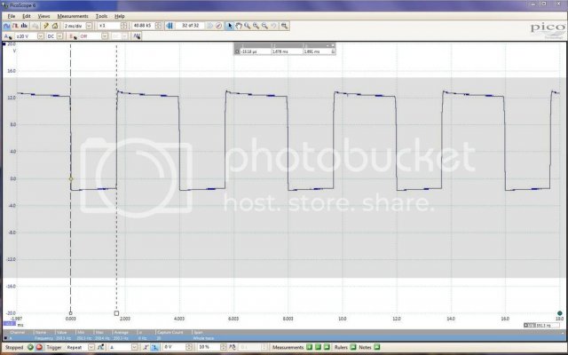Open the home setup icon in toolbar
The width and height of the screenshot is (568, 355).
pos(55,26)
